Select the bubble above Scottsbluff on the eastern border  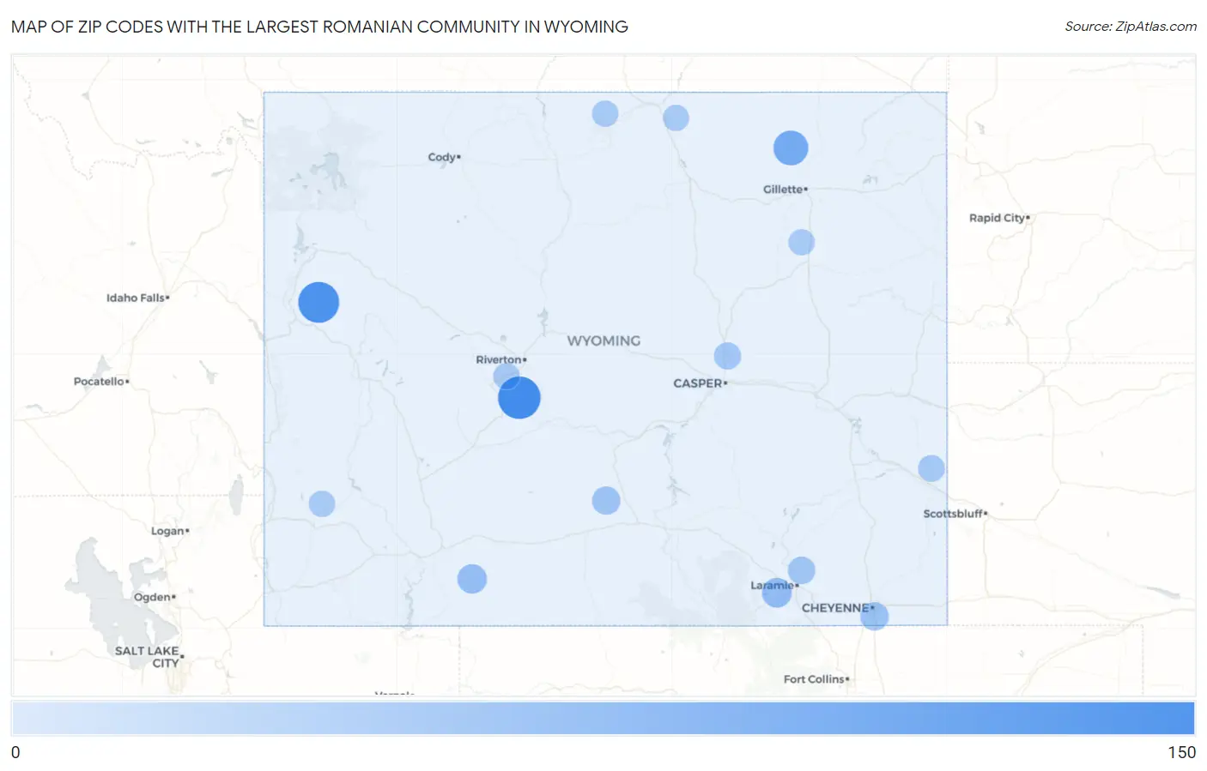(931, 468)
